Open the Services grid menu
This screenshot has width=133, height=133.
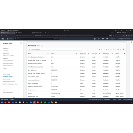coord(10,39)
